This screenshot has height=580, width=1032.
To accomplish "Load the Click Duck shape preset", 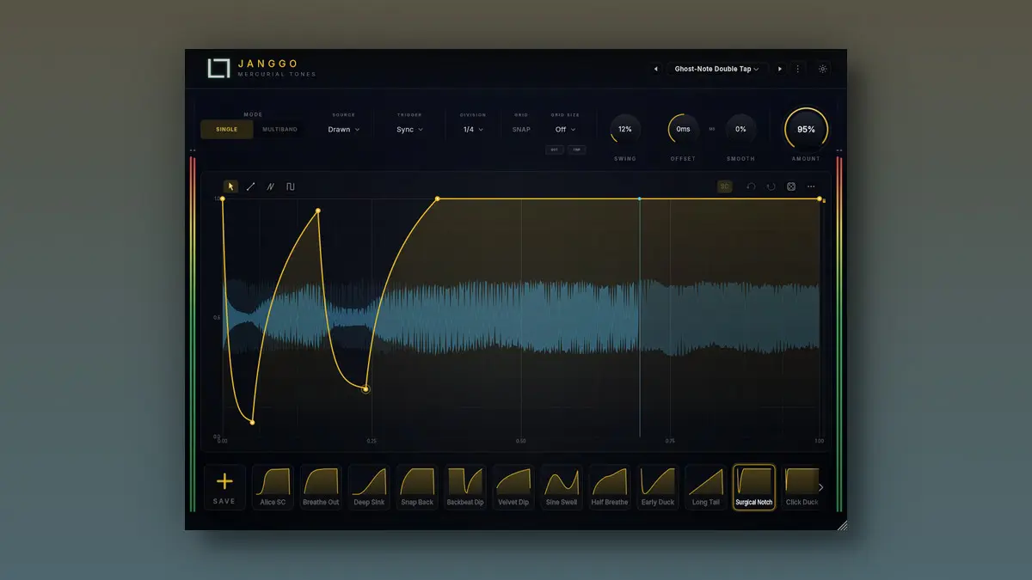I will [802, 487].
